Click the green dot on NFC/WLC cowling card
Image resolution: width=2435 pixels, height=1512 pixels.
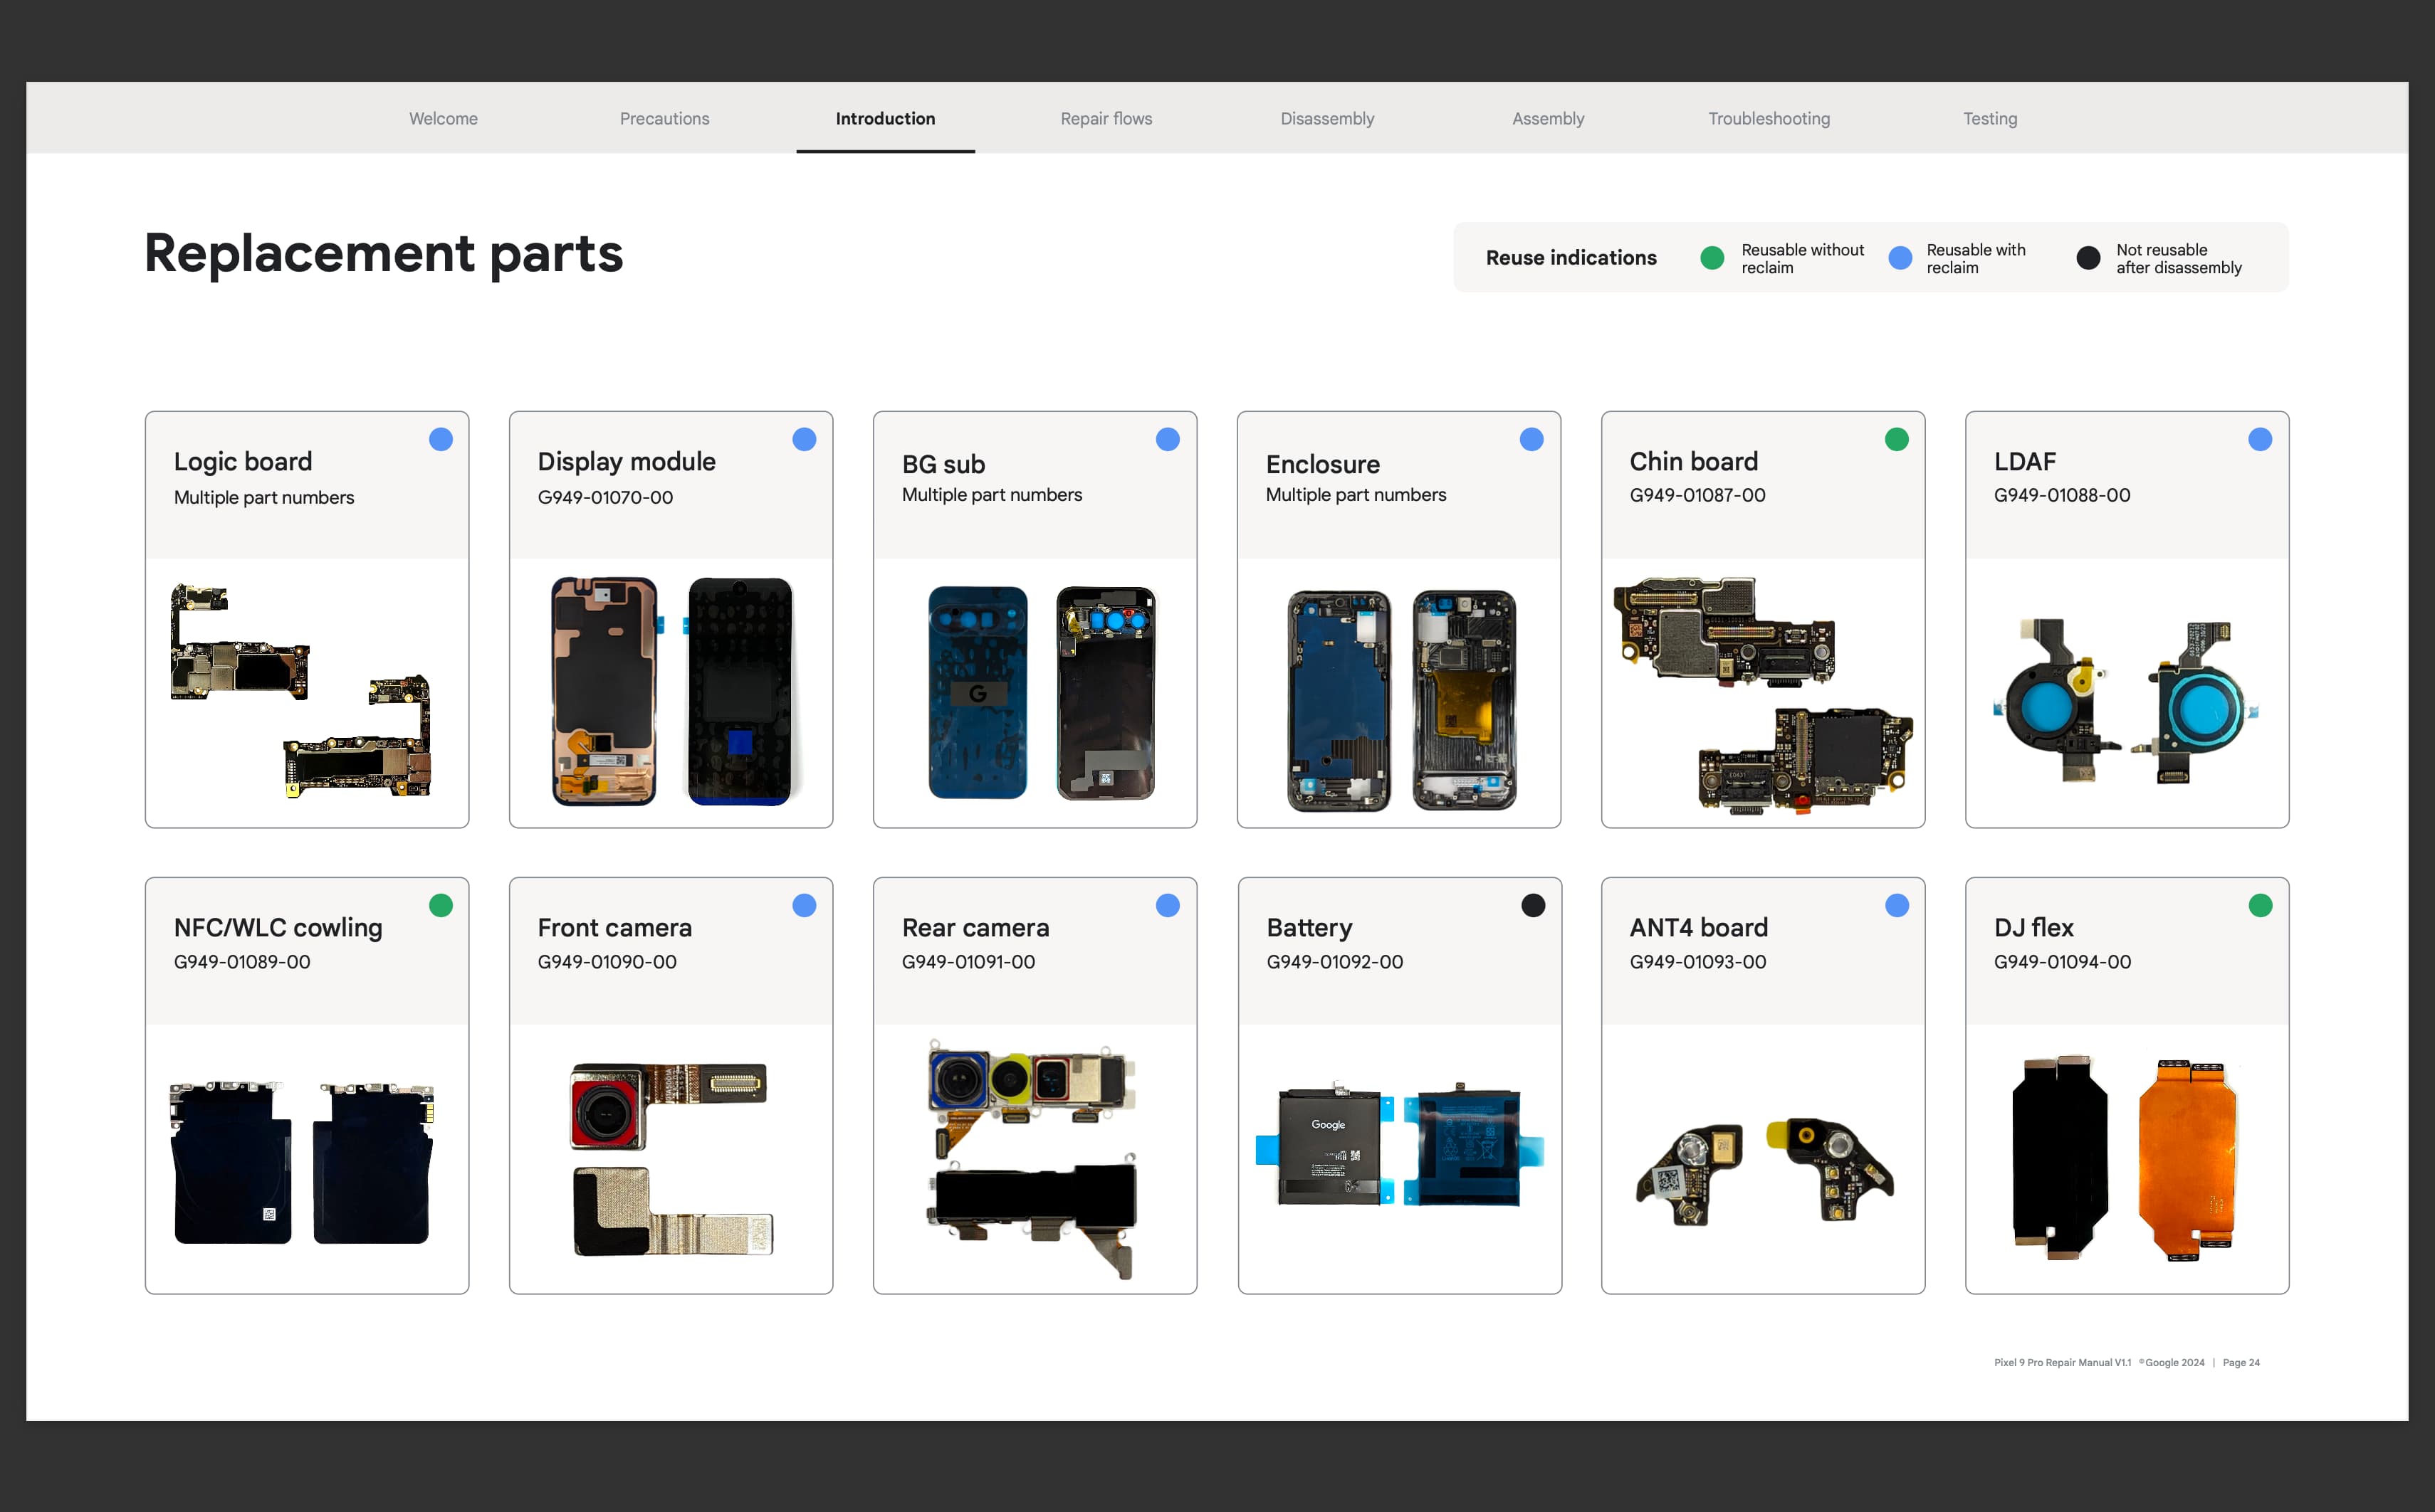tap(440, 905)
